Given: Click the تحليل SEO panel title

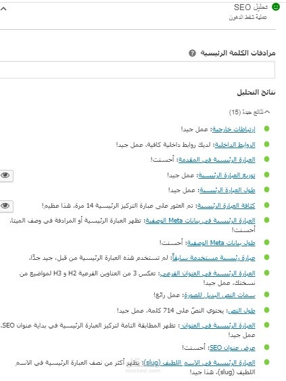Looking at the screenshot, I should pos(251,7).
